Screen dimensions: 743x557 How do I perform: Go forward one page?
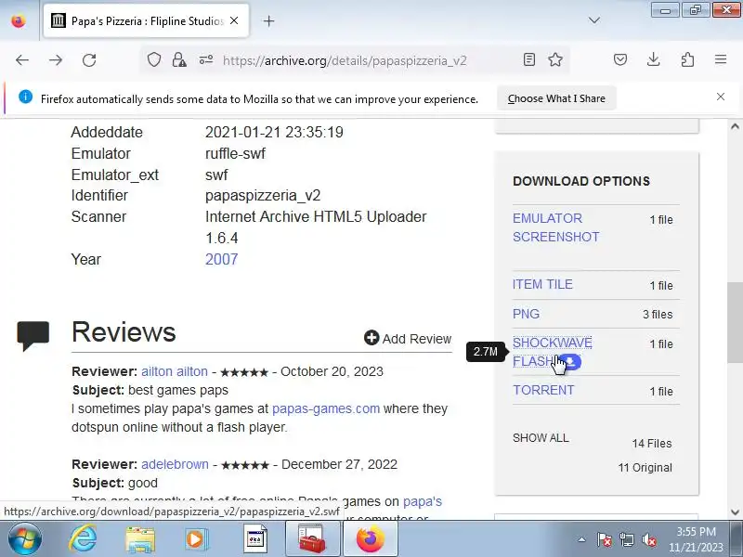[56, 60]
